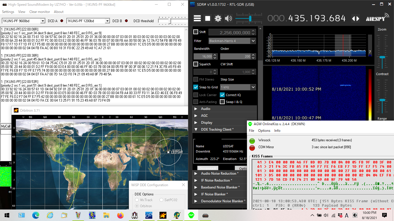This screenshot has height=221, width=394.
Task: Open the Options menu in AGW OnlineKiss
Action: (264, 130)
